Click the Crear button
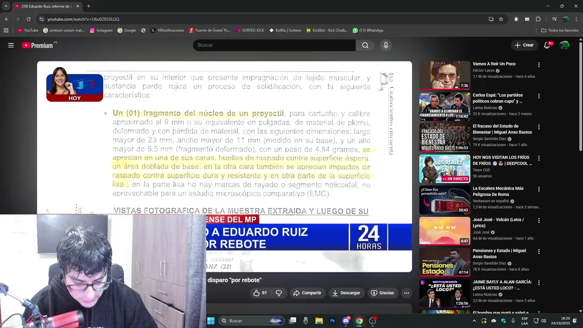 point(524,45)
